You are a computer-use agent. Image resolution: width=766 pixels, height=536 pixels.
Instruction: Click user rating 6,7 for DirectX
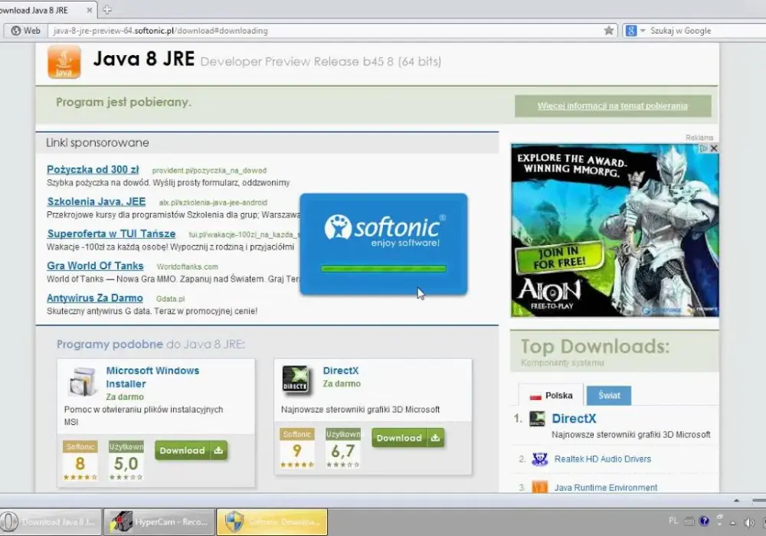tap(343, 449)
